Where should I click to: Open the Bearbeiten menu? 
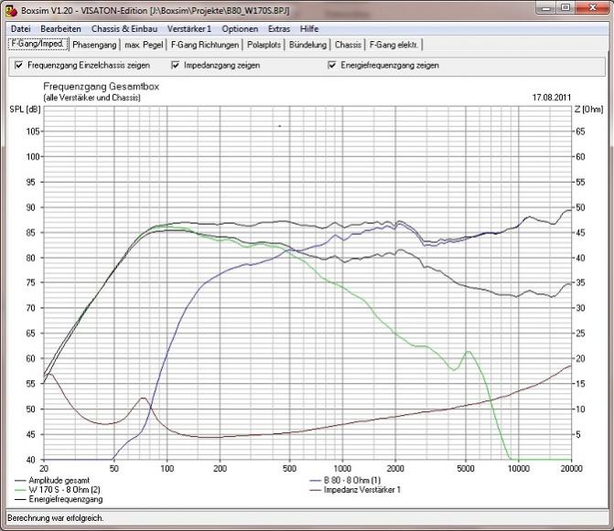(59, 29)
